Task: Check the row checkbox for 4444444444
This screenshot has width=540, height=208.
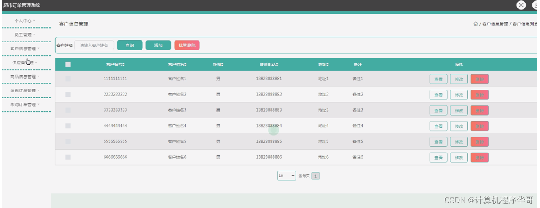Action: tap(68, 126)
